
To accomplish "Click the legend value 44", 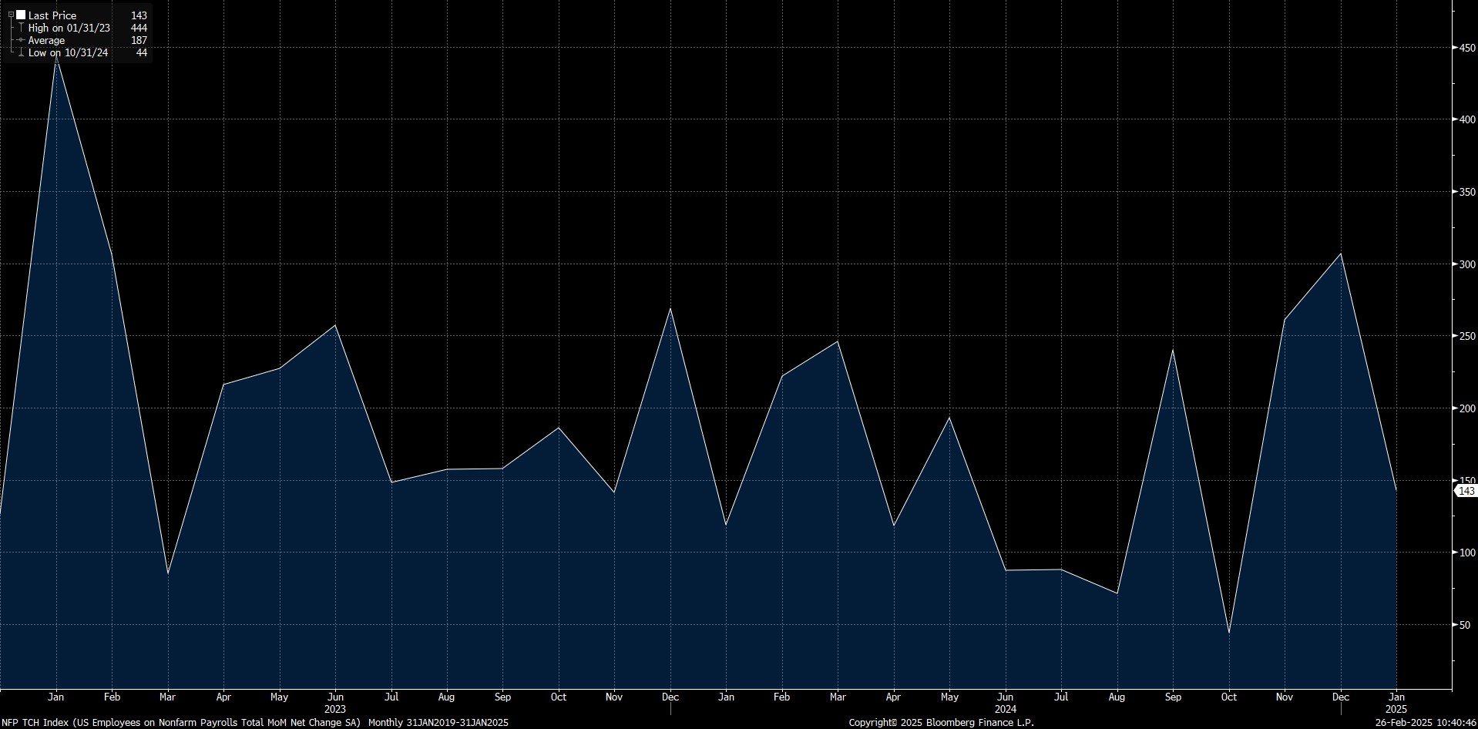I will point(142,52).
